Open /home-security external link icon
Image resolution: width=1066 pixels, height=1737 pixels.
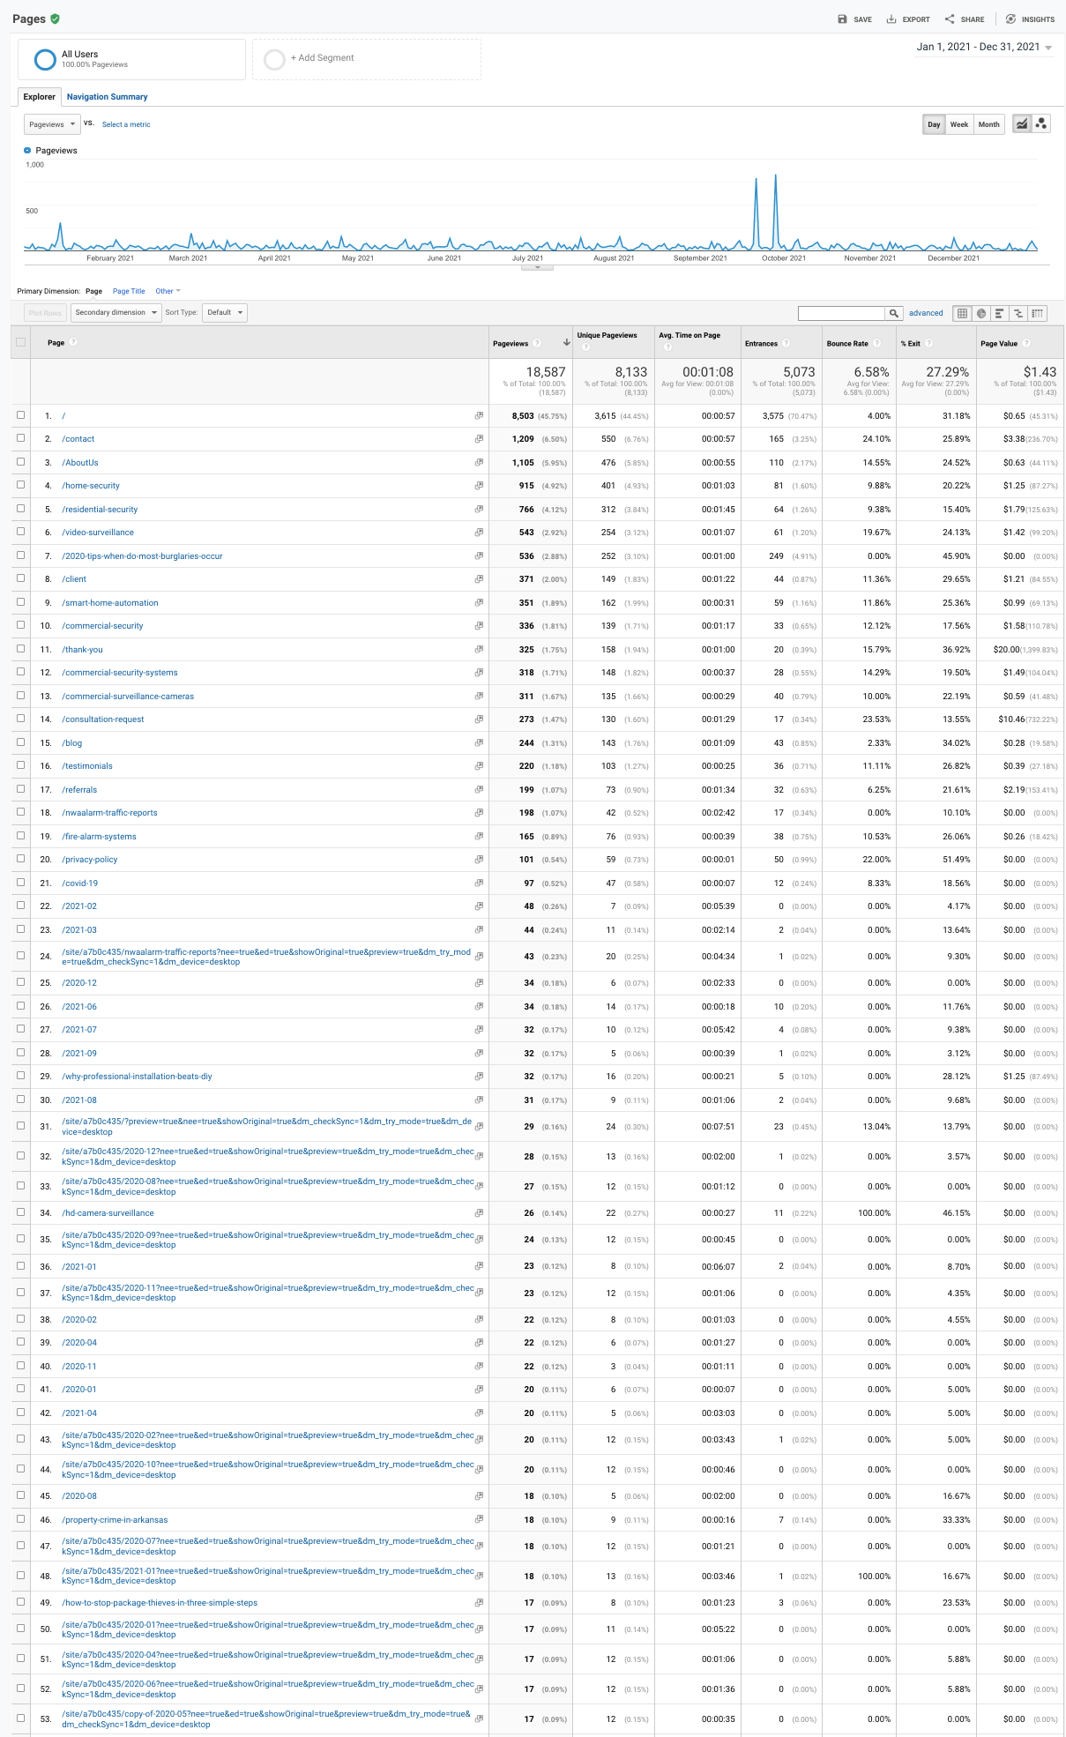(x=479, y=486)
